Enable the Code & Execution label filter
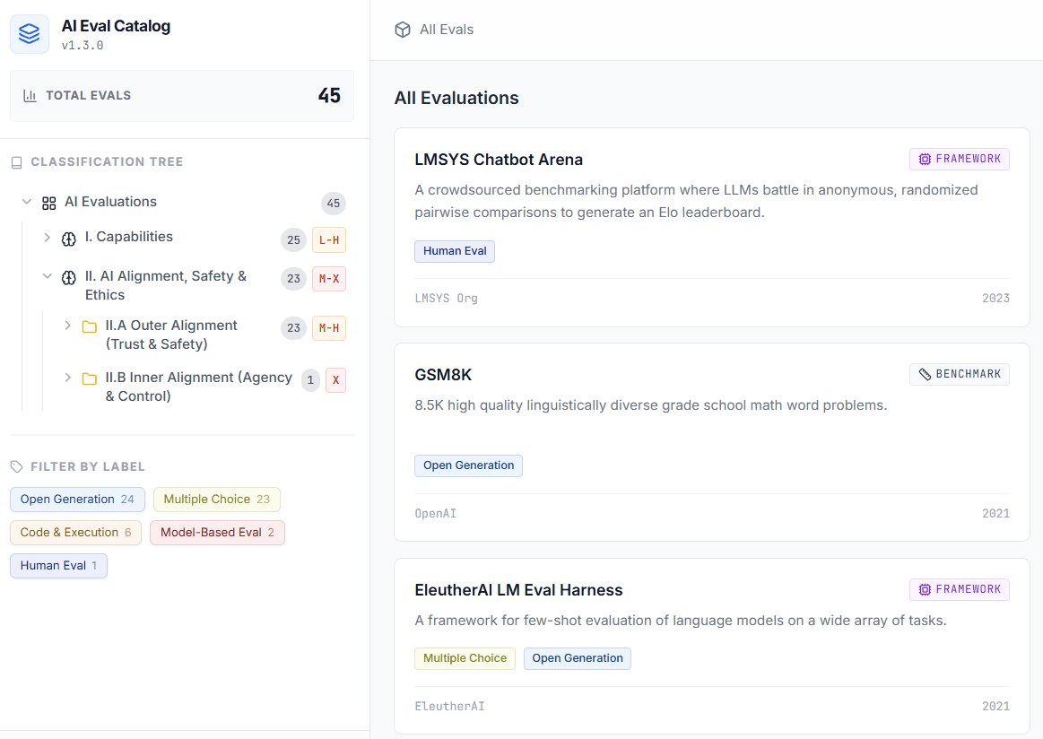Viewport: 1043px width, 739px height. tap(75, 533)
